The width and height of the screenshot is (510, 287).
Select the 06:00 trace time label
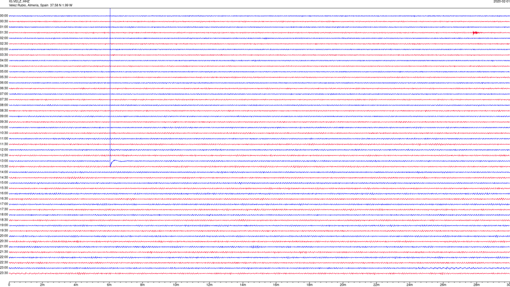tap(4, 83)
